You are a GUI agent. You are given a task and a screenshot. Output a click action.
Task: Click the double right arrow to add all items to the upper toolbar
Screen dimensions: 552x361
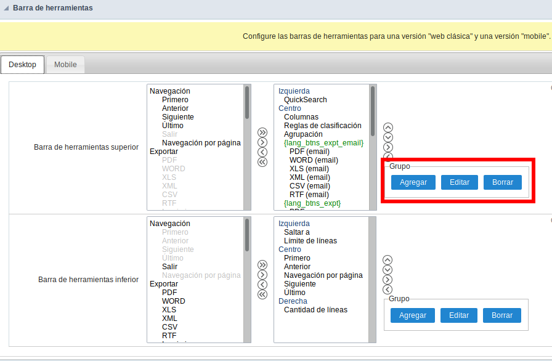tap(262, 132)
